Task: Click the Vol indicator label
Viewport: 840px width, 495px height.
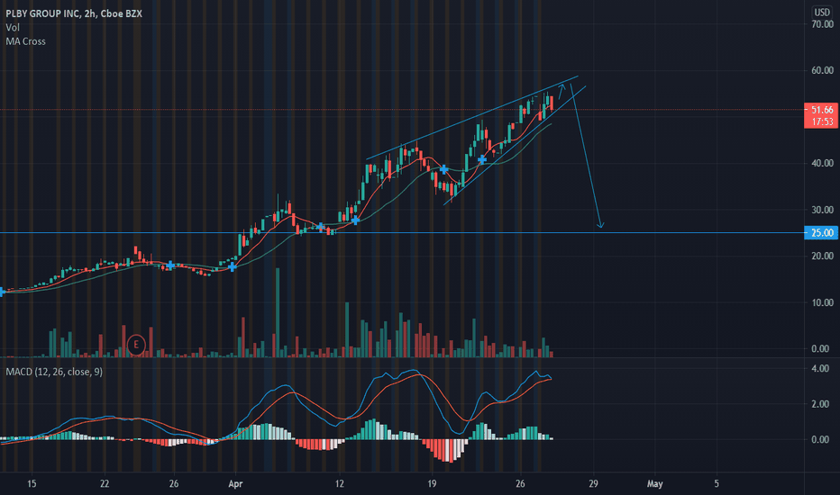Action: coord(13,27)
